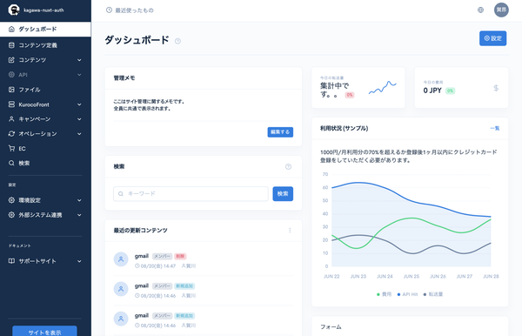Click the フォーム card heading
522x336 pixels.
point(331,326)
